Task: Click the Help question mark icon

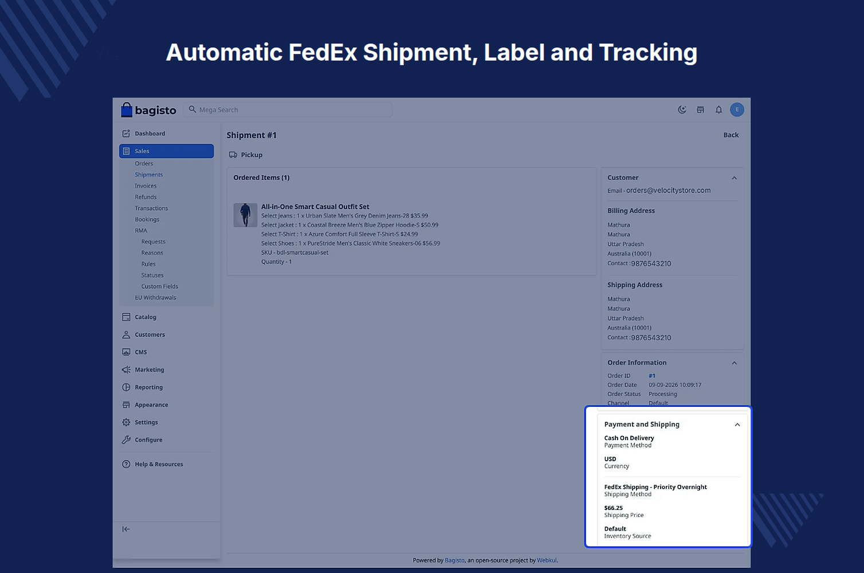Action: [126, 464]
